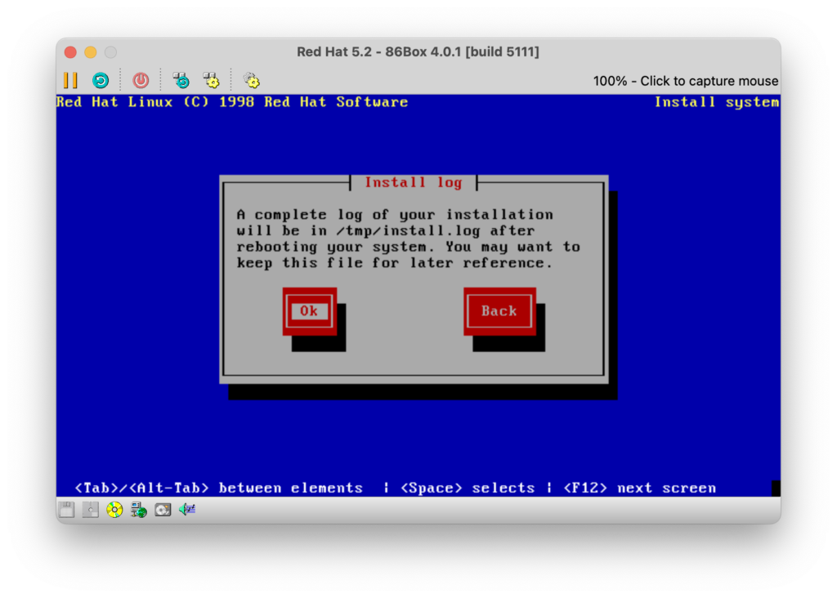Send Ctrl+Alt+Esc via toolbar icon
Image resolution: width=837 pixels, height=598 pixels.
tap(212, 81)
